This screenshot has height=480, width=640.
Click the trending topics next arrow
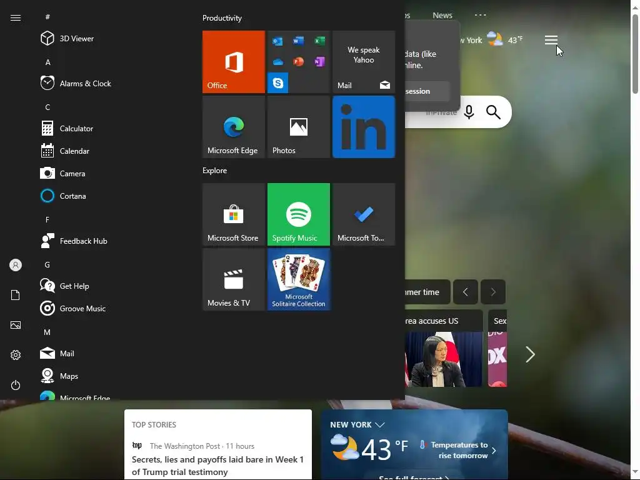[493, 292]
